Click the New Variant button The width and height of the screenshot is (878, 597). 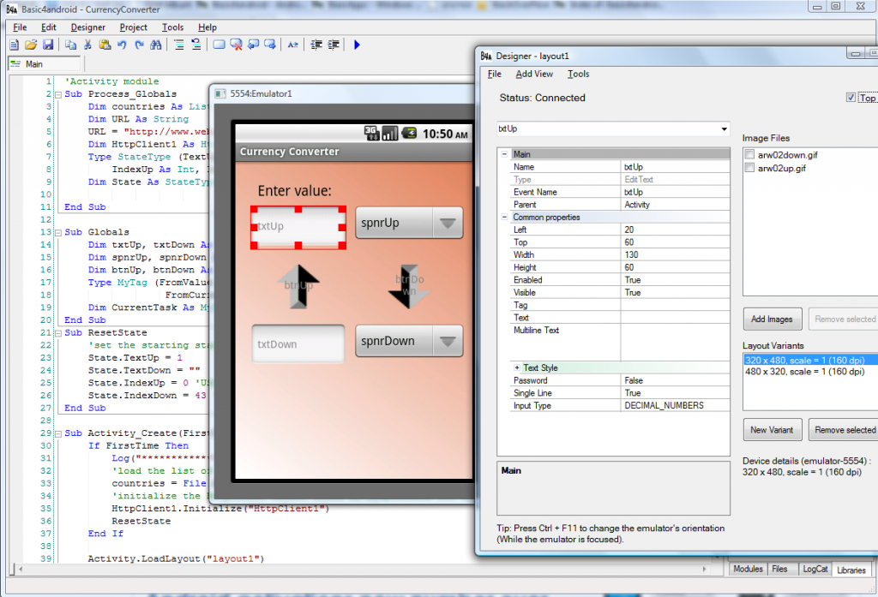tap(772, 429)
